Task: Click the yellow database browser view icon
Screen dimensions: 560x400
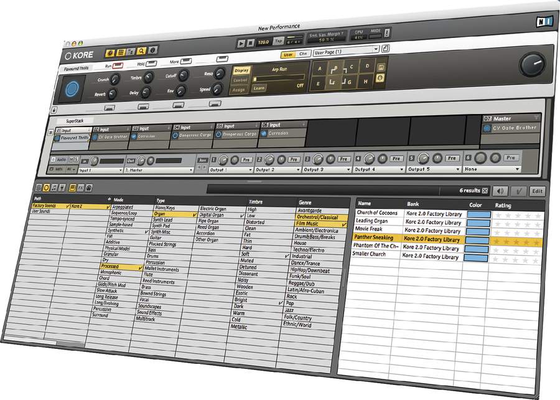Action: tap(72, 188)
